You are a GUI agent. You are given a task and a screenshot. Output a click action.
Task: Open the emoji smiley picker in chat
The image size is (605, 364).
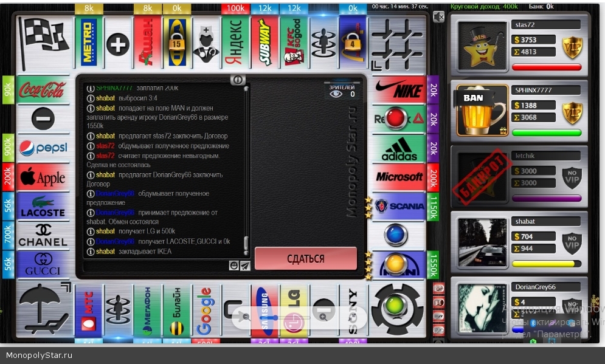pyautogui.click(x=233, y=266)
